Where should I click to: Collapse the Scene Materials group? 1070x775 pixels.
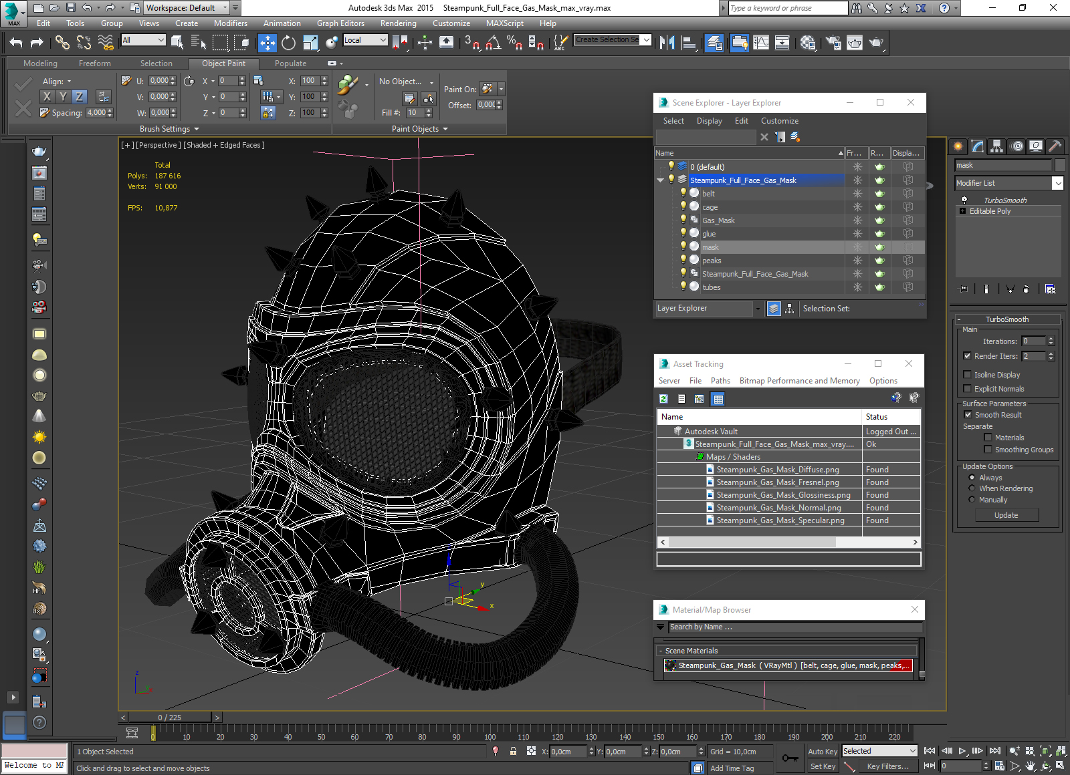coord(660,651)
